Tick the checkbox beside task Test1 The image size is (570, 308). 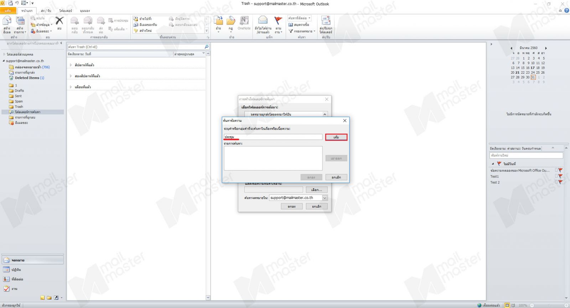pyautogui.click(x=556, y=176)
